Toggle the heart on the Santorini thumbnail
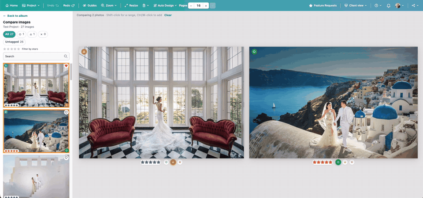Image resolution: width=423 pixels, height=198 pixels. pyautogui.click(x=66, y=112)
